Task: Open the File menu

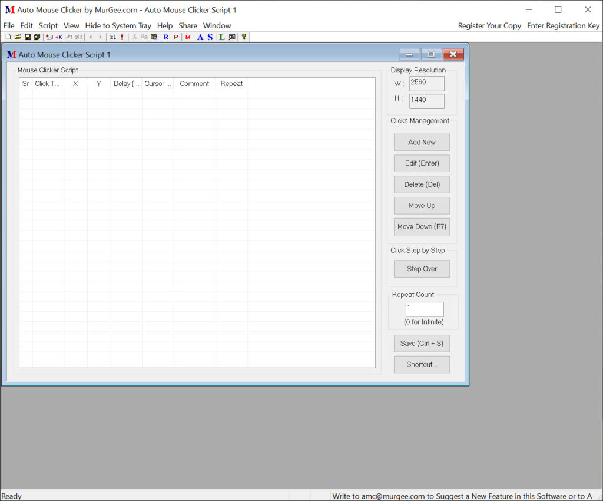Action: (9, 25)
